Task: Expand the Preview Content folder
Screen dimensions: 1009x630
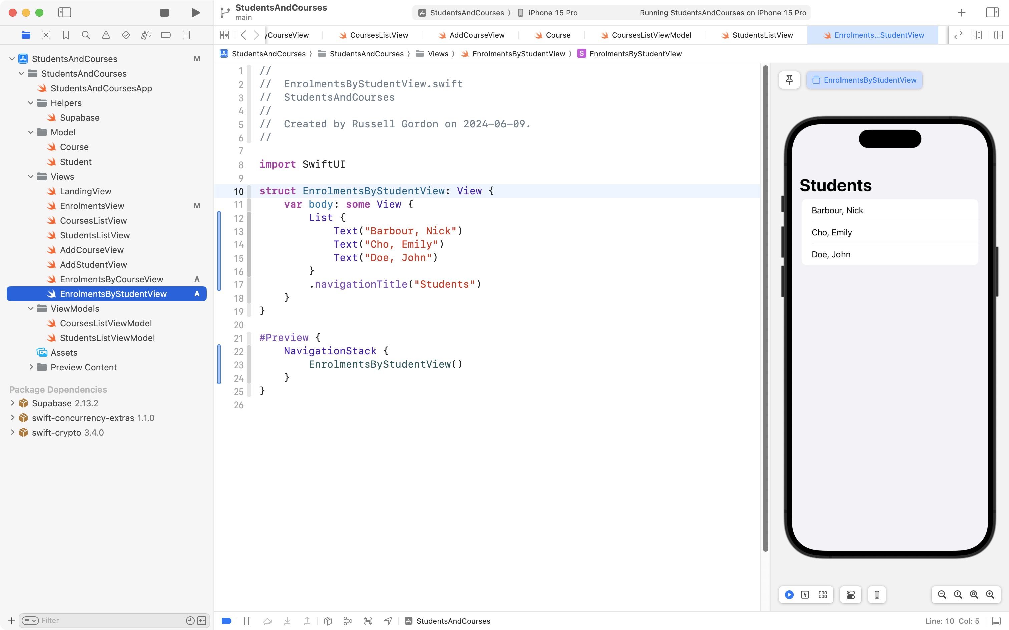Action: coord(31,367)
